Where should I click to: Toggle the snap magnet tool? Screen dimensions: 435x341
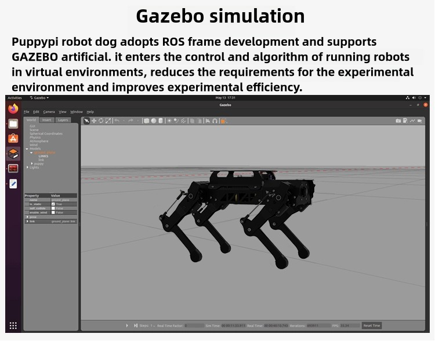click(215, 121)
